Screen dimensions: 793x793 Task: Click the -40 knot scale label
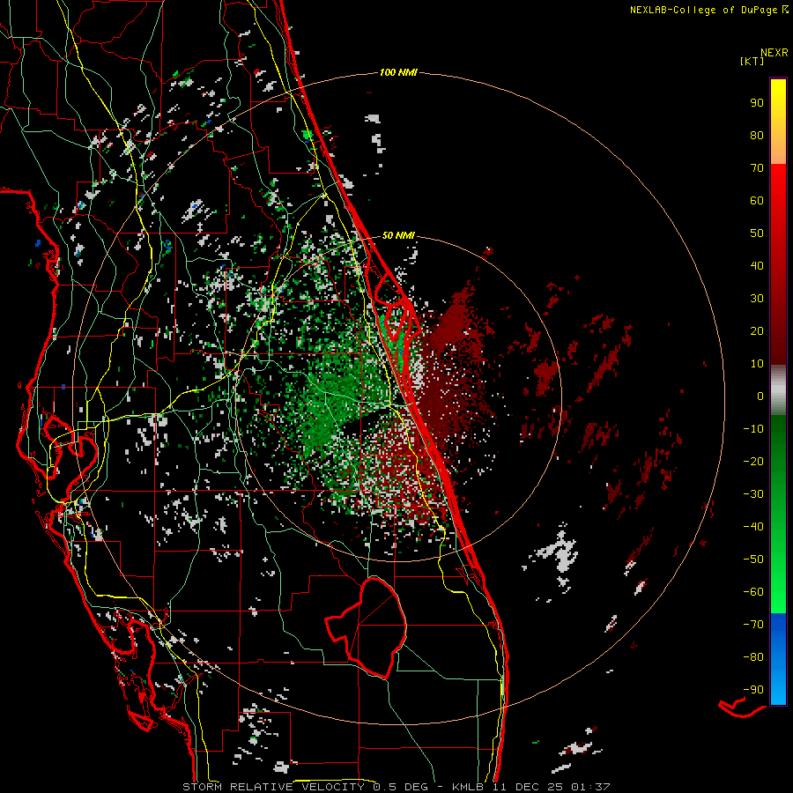(753, 527)
